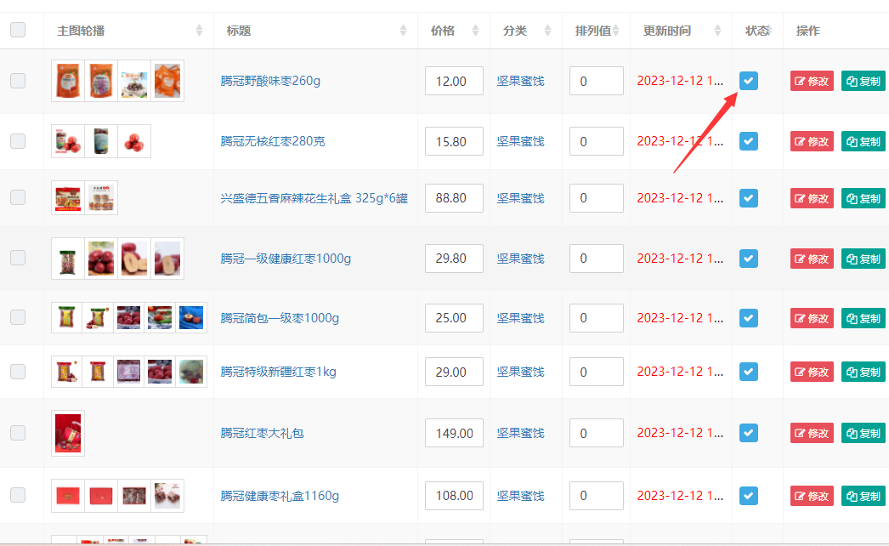This screenshot has width=889, height=546.
Task: Click first thumbnail of 腾冠野酸味枣260g
Action: click(67, 81)
